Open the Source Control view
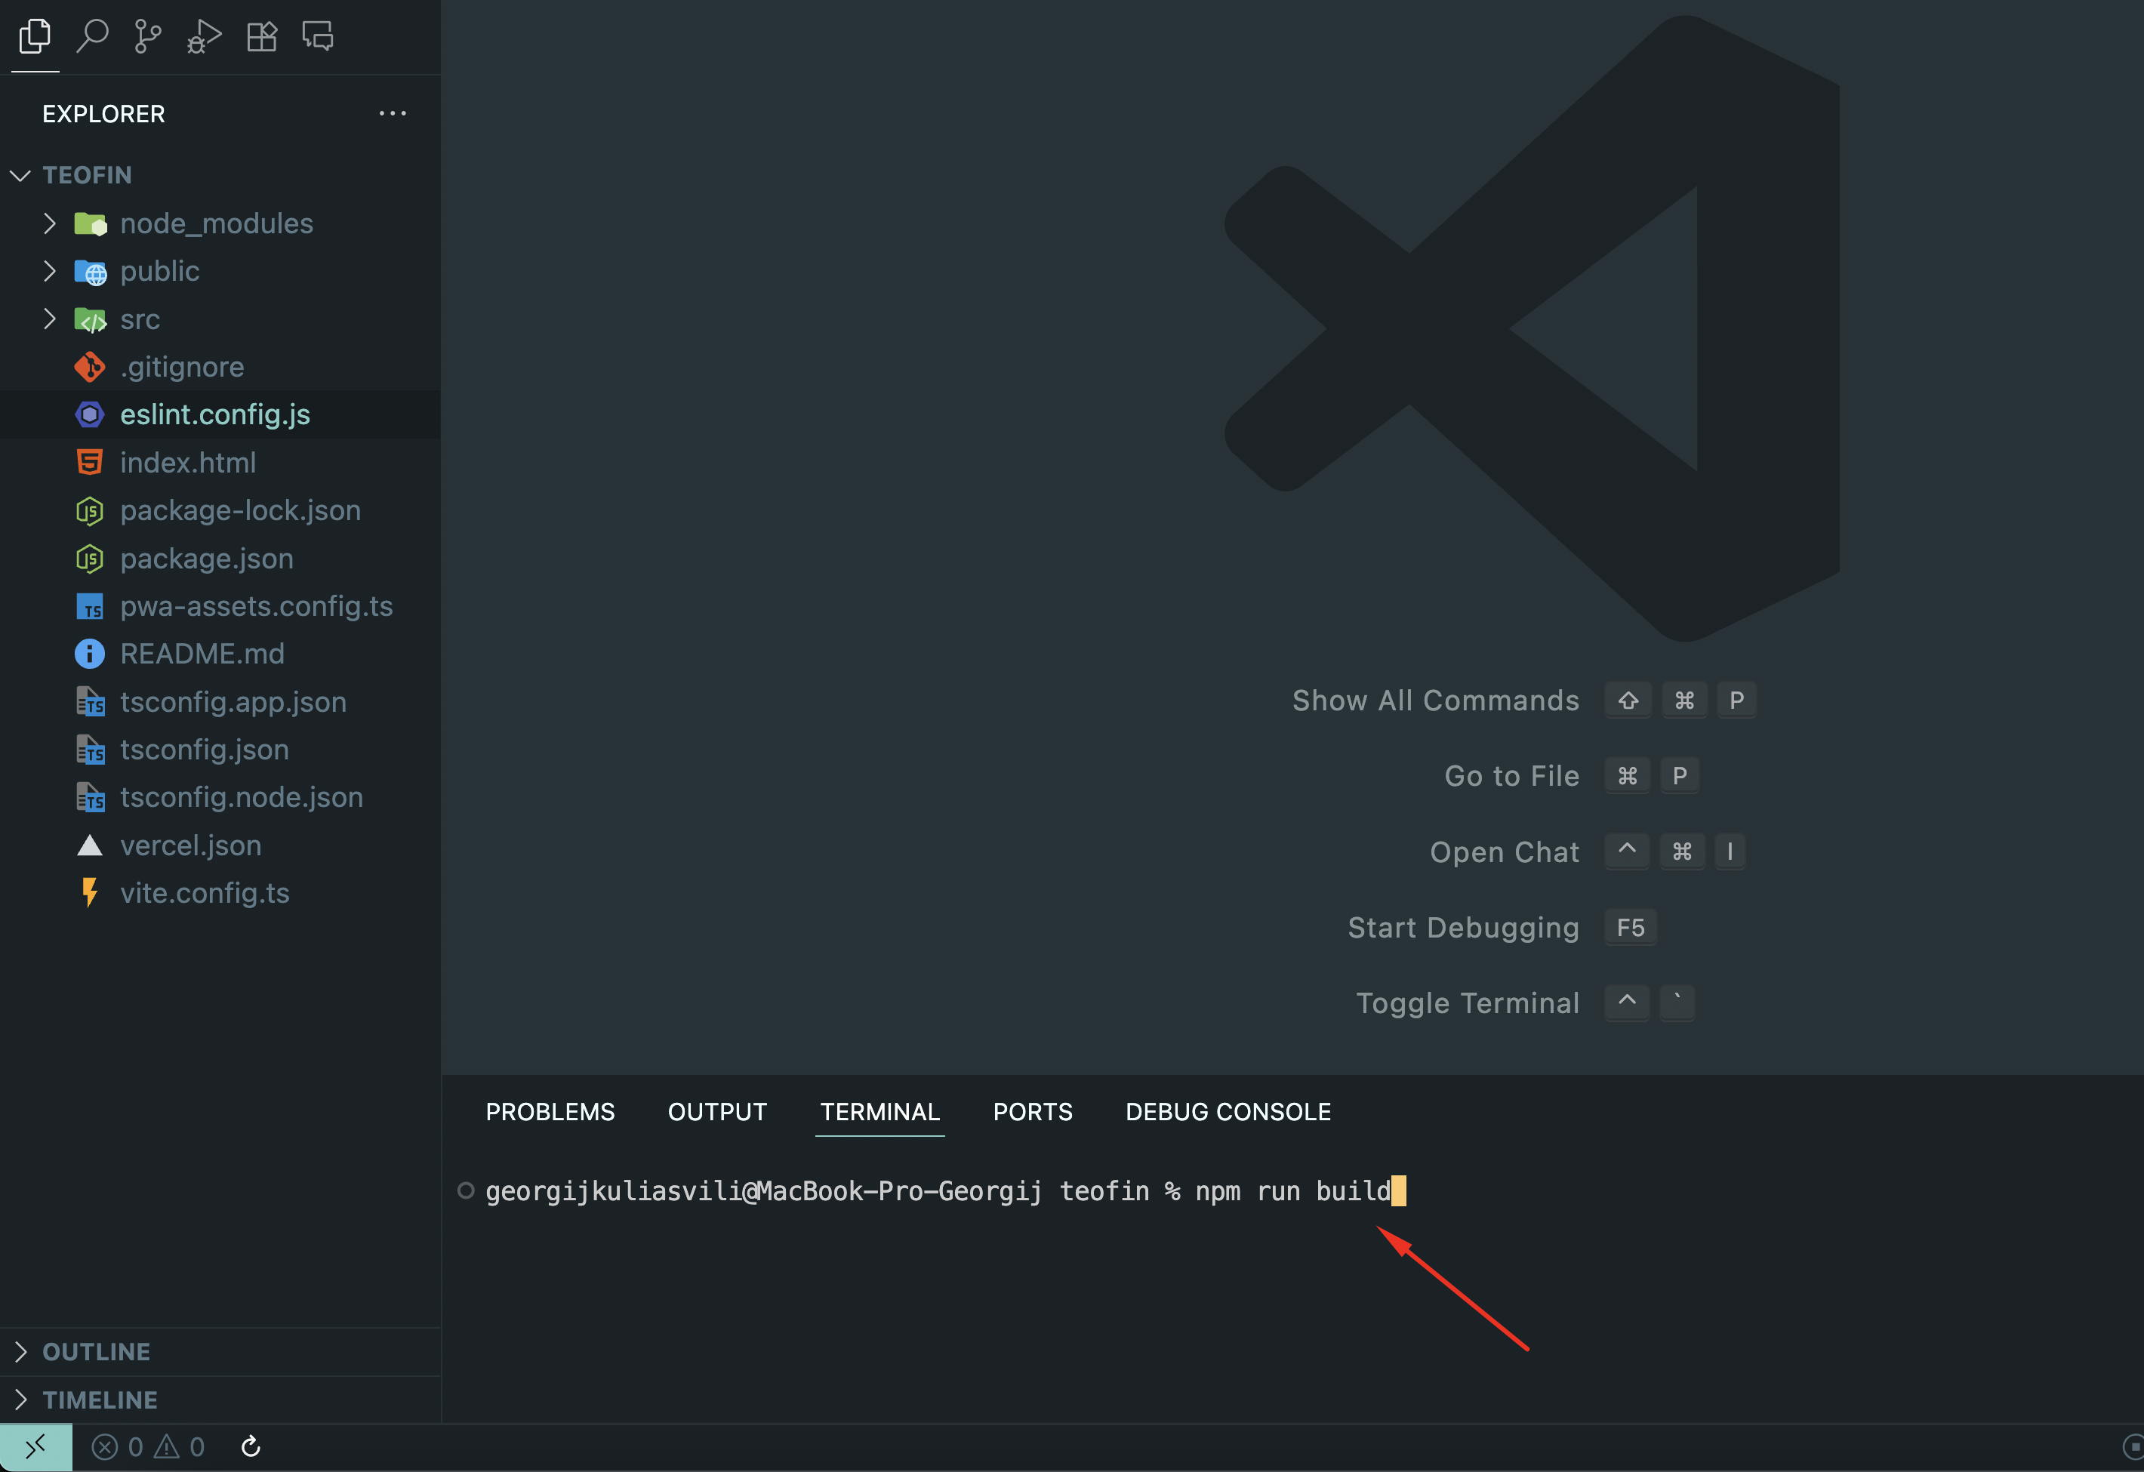Viewport: 2144px width, 1472px height. click(x=148, y=37)
